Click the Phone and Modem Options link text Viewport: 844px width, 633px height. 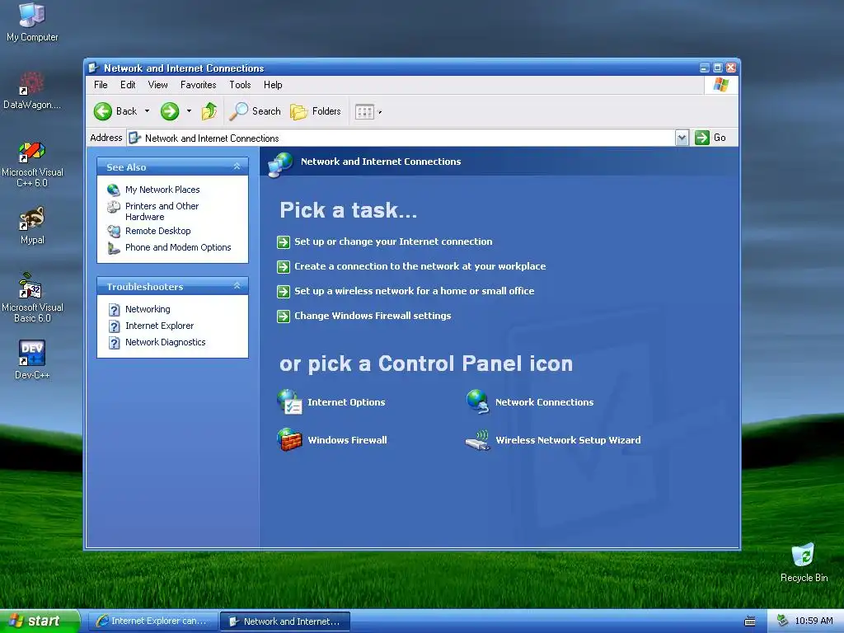[178, 247]
